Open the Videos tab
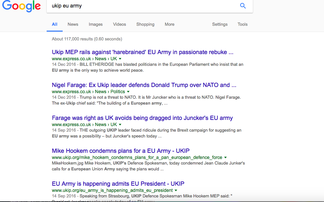This screenshot has width=324, height=202. (119, 24)
